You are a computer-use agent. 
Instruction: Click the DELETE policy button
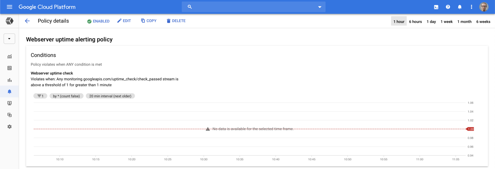click(x=176, y=21)
